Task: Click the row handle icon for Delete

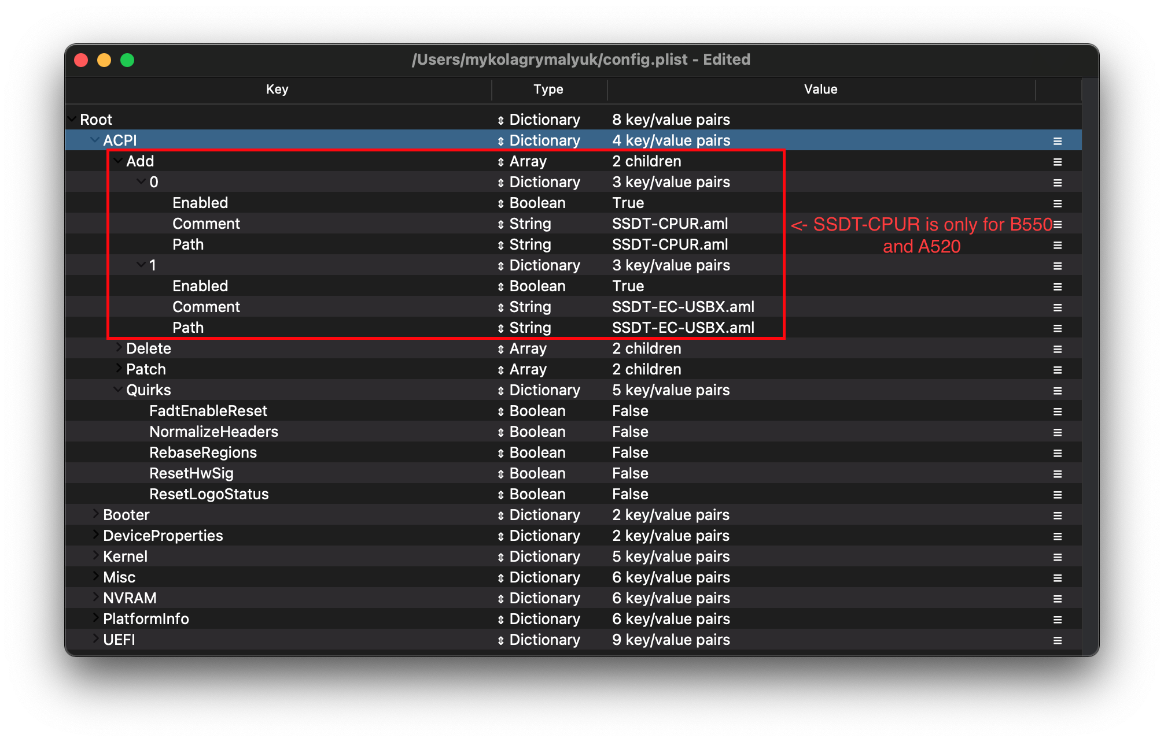Action: click(x=1057, y=349)
